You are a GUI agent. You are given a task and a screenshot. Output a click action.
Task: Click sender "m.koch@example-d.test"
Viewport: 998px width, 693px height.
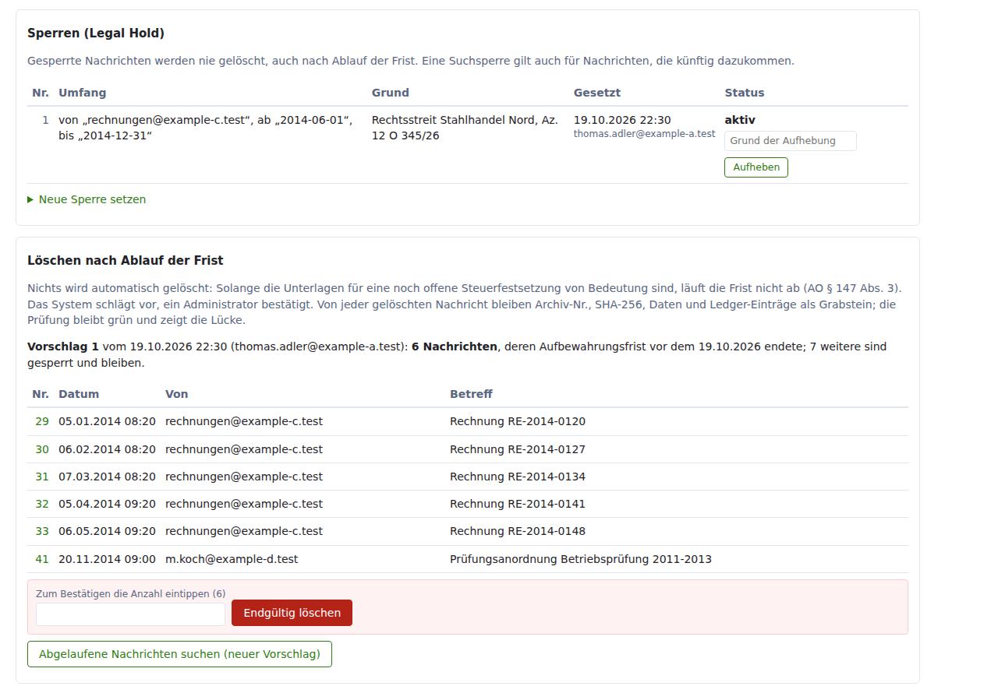coord(232,559)
